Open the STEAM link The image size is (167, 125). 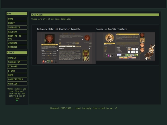coord(17,71)
